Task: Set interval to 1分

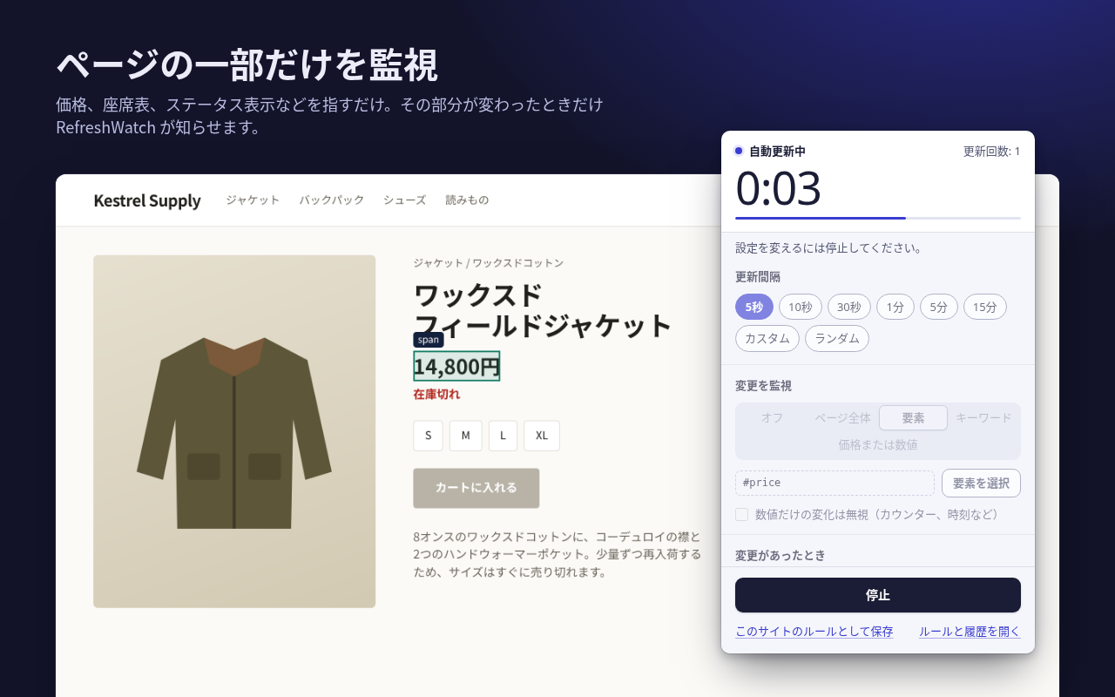Action: click(895, 307)
